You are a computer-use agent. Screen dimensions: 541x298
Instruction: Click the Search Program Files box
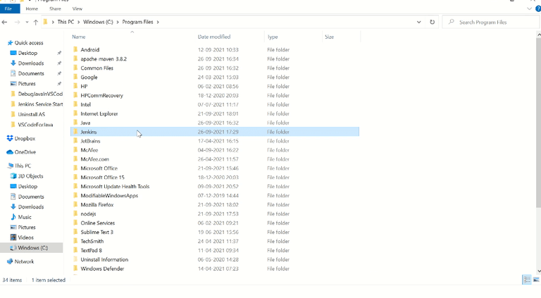[491, 22]
